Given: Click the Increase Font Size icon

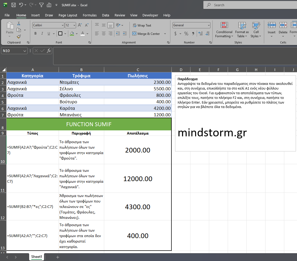Looking at the screenshot, I should click(x=80, y=25).
